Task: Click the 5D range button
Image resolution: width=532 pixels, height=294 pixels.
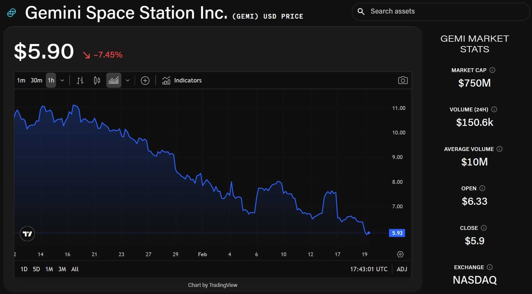Action: [37, 269]
